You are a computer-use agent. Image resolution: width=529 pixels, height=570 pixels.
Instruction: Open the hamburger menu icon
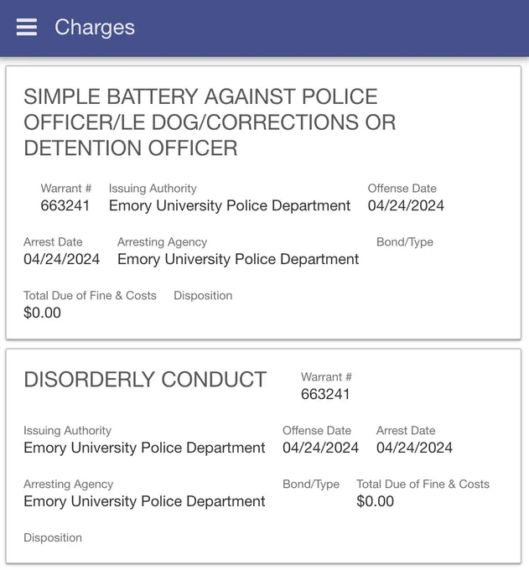[x=27, y=28]
